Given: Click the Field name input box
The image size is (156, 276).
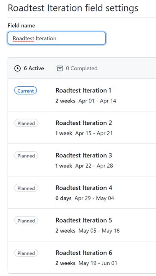Looking at the screenshot, I should tap(57, 38).
